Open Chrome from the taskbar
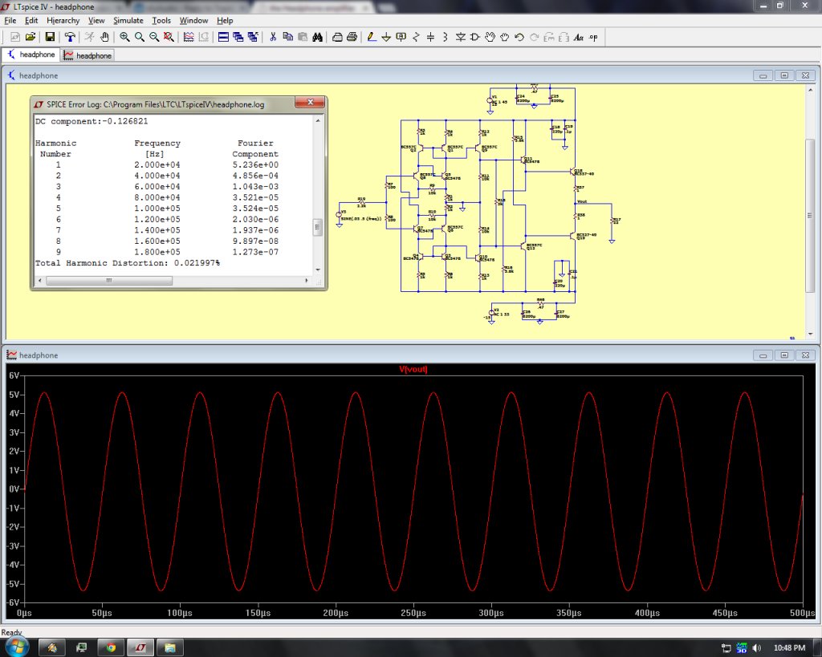This screenshot has width=822, height=657. (111, 647)
